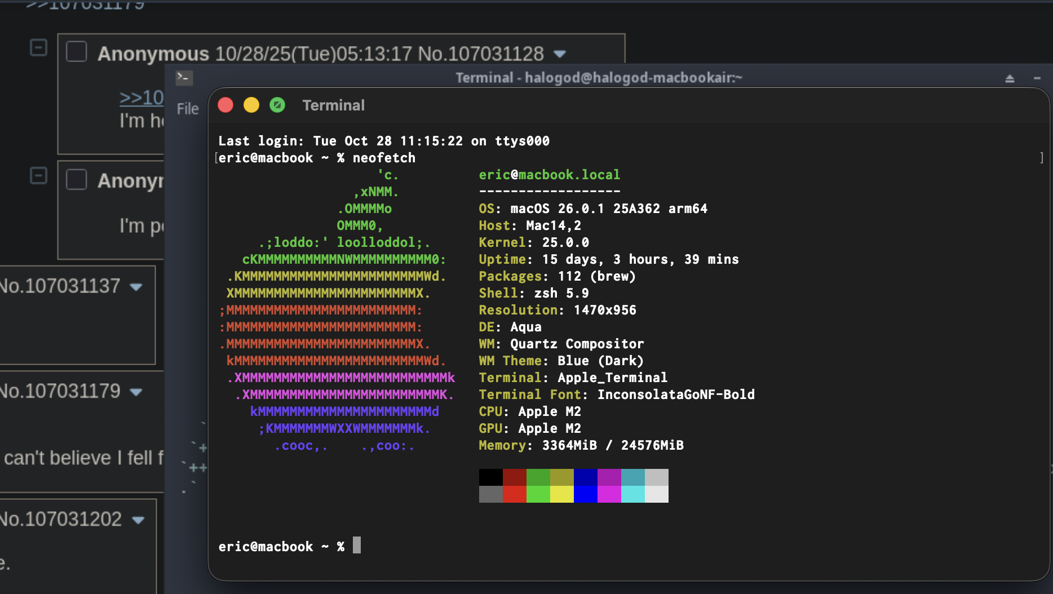This screenshot has height=594, width=1053.
Task: Click the teal color block in the top palette row
Action: pyautogui.click(x=633, y=477)
